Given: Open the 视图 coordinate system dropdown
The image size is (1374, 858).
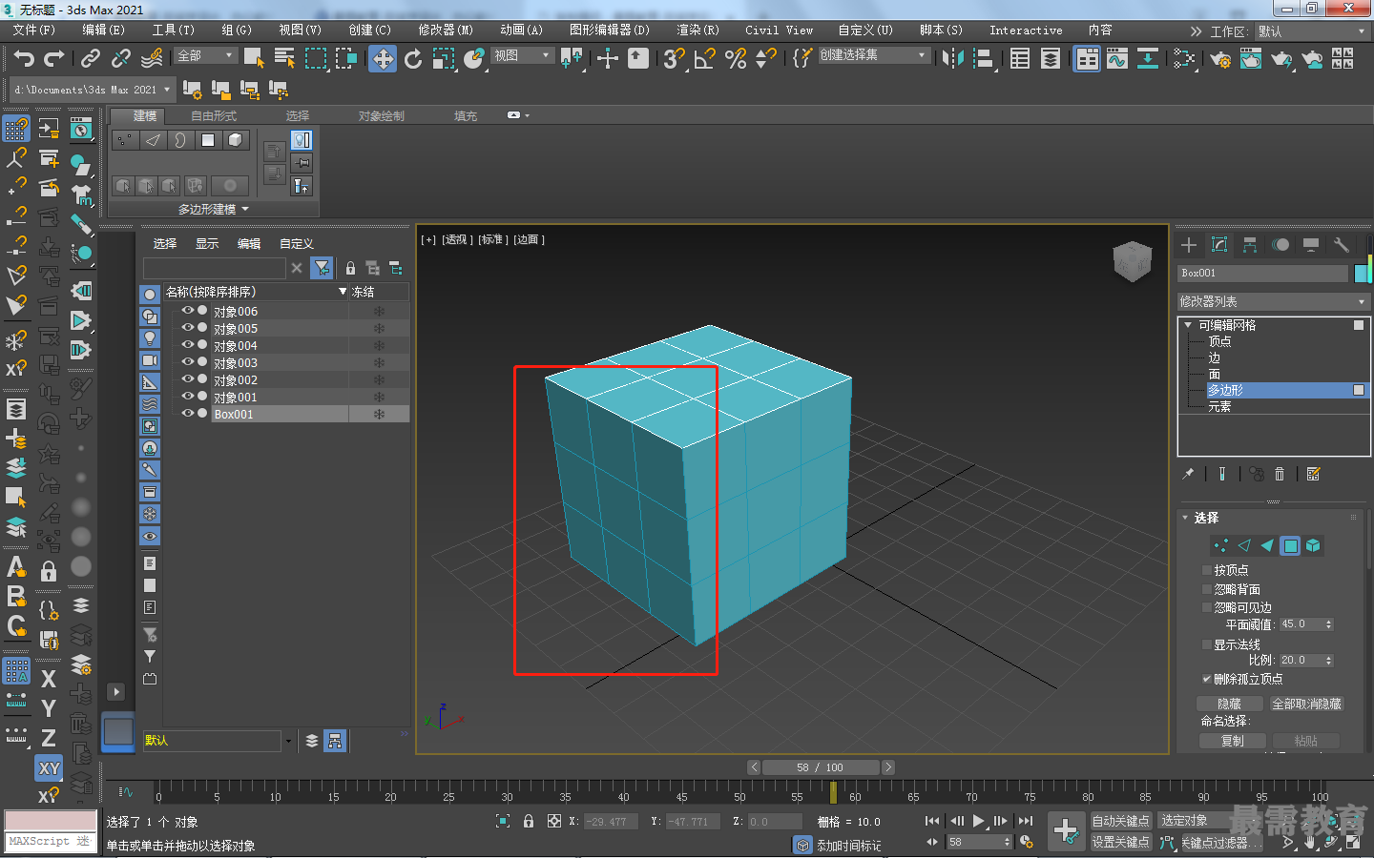Looking at the screenshot, I should 522,56.
